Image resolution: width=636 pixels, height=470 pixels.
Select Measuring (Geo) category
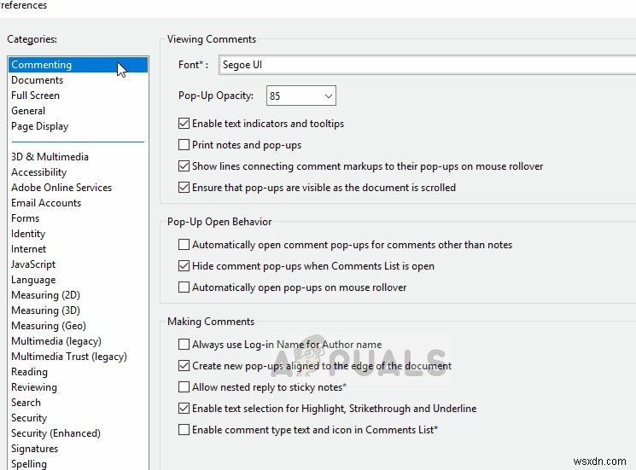pos(49,326)
